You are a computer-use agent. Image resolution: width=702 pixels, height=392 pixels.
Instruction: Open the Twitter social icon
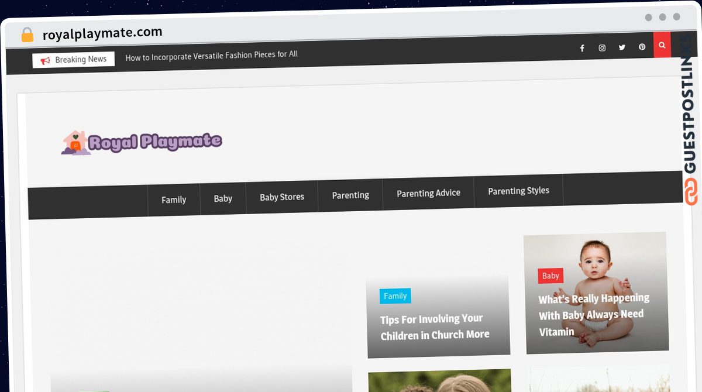pyautogui.click(x=622, y=47)
